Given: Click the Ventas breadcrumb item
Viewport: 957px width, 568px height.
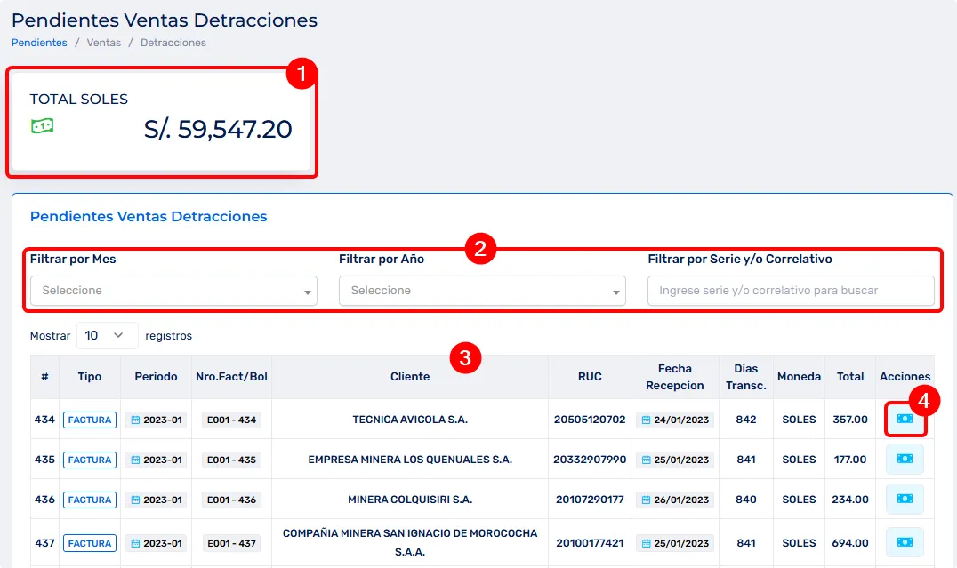Looking at the screenshot, I should [x=104, y=43].
